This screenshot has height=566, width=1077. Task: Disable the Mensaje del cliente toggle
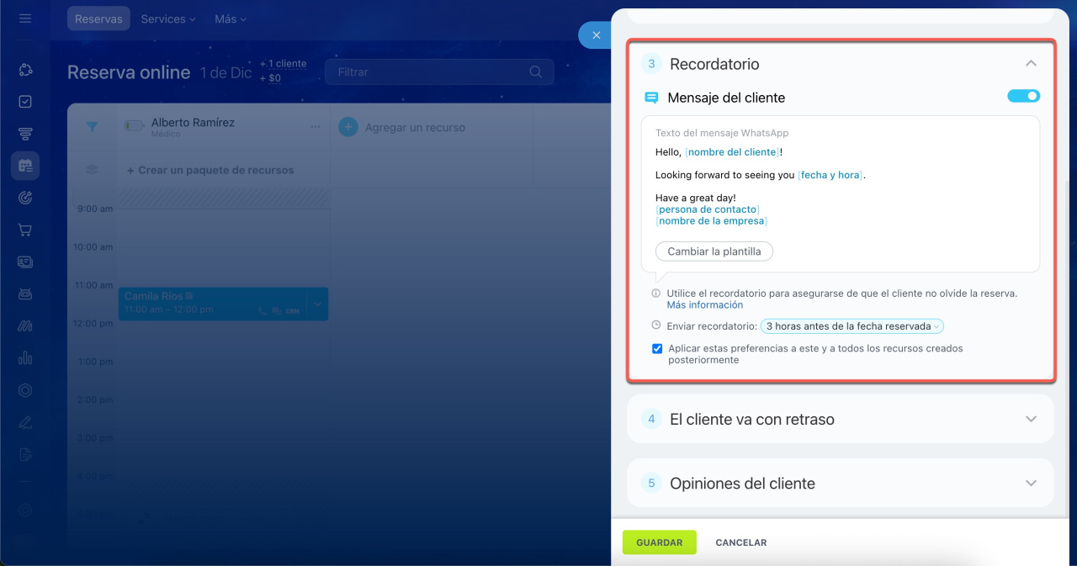pos(1023,97)
